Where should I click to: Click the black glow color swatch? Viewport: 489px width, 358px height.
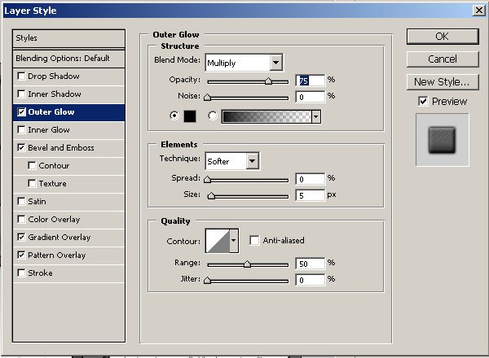coord(189,116)
